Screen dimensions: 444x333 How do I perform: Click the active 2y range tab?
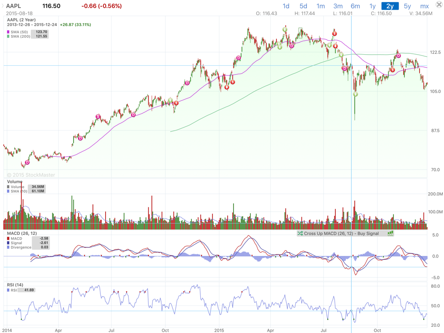click(390, 6)
